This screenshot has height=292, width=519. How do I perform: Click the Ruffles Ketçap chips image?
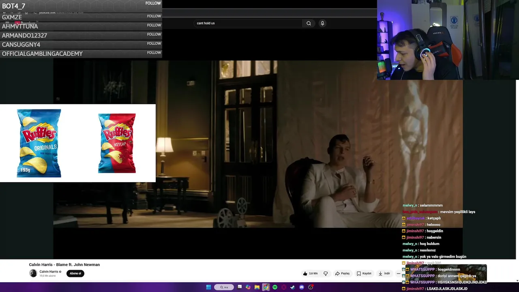117,143
